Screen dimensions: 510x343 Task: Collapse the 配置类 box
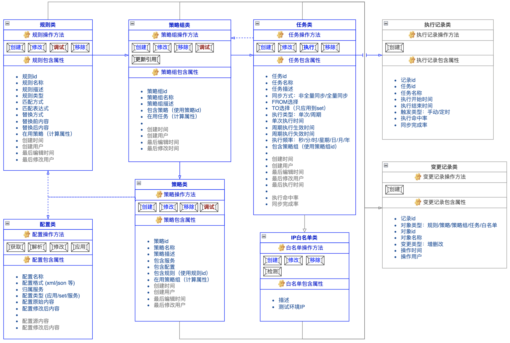[8, 223]
